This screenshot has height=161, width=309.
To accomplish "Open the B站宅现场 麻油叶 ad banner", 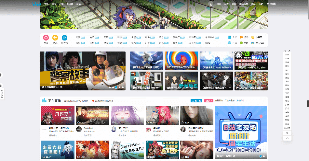I will (241, 133).
